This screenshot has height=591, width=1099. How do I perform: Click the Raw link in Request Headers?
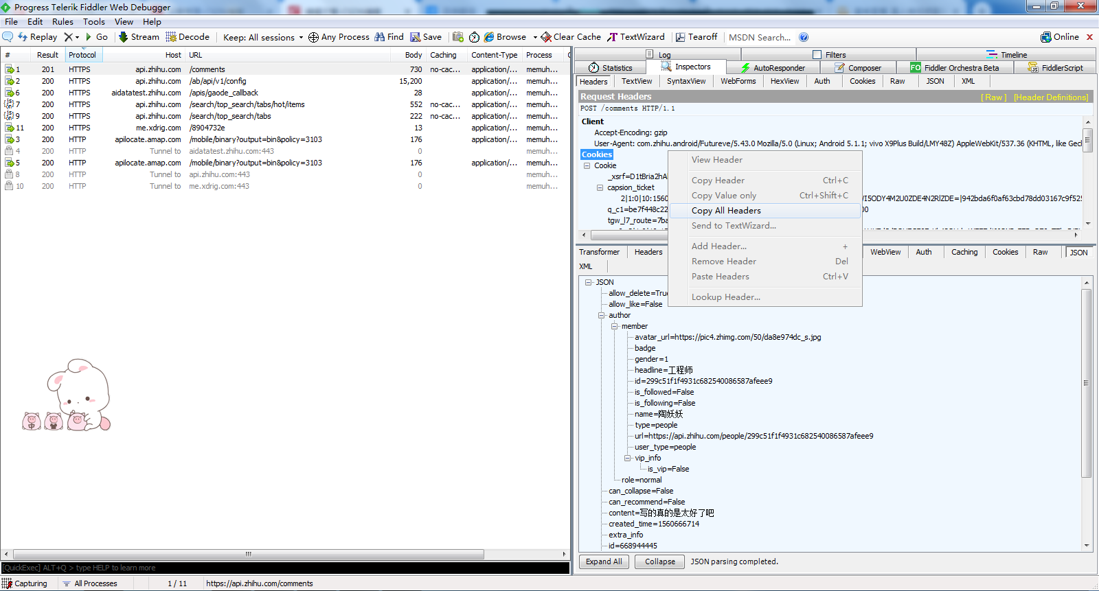click(x=994, y=97)
